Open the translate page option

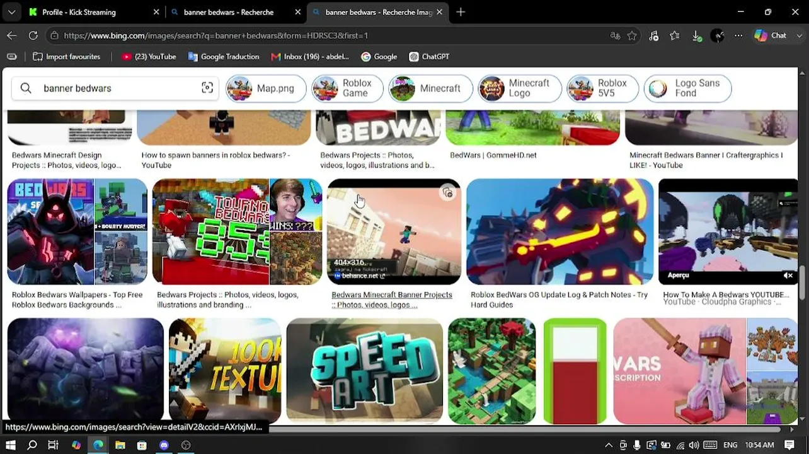click(x=615, y=36)
